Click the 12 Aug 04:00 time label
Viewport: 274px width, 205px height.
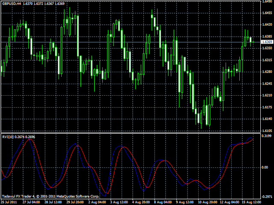pos(229,202)
